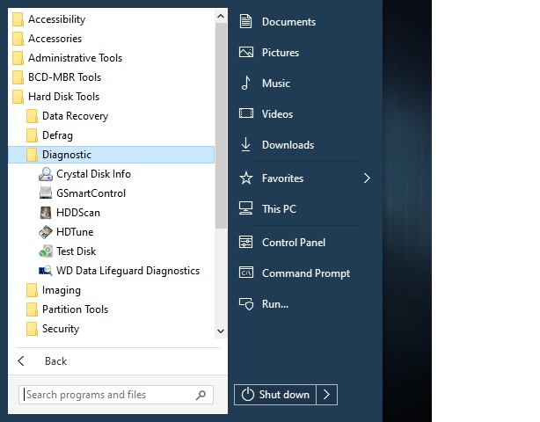Click the power symbol on Shut down
The height and width of the screenshot is (422, 540).
coord(248,395)
